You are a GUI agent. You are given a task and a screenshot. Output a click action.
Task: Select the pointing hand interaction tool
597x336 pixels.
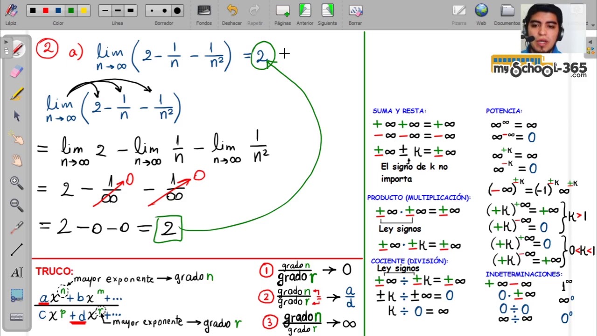tap(16, 138)
